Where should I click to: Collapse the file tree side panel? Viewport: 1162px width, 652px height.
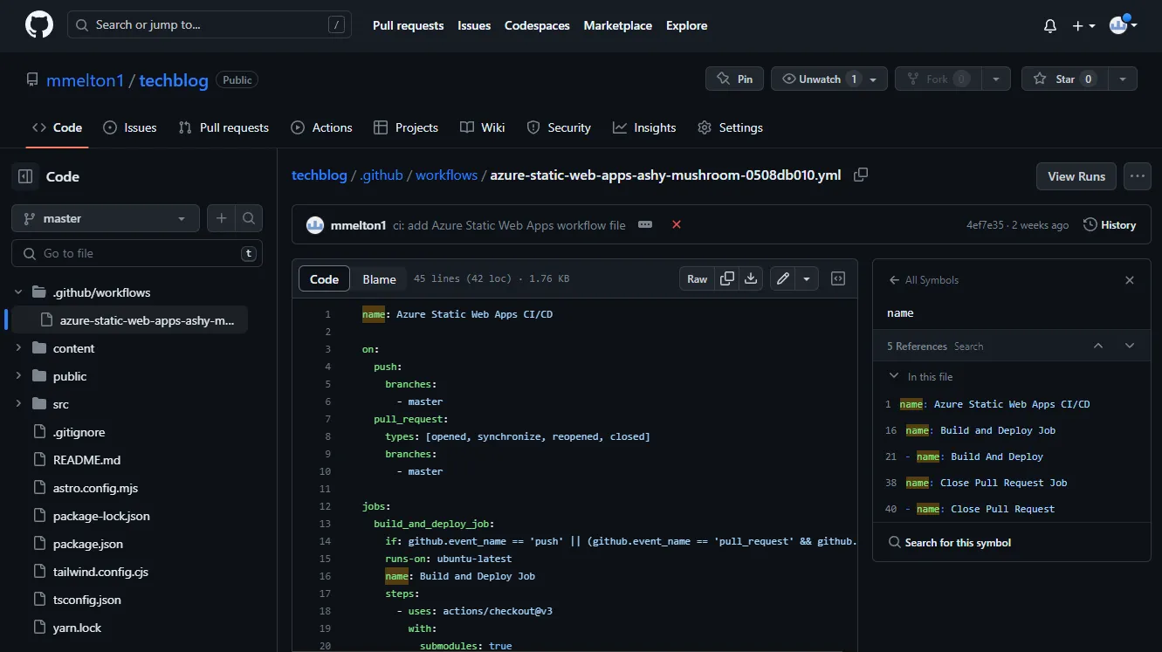pyautogui.click(x=25, y=176)
